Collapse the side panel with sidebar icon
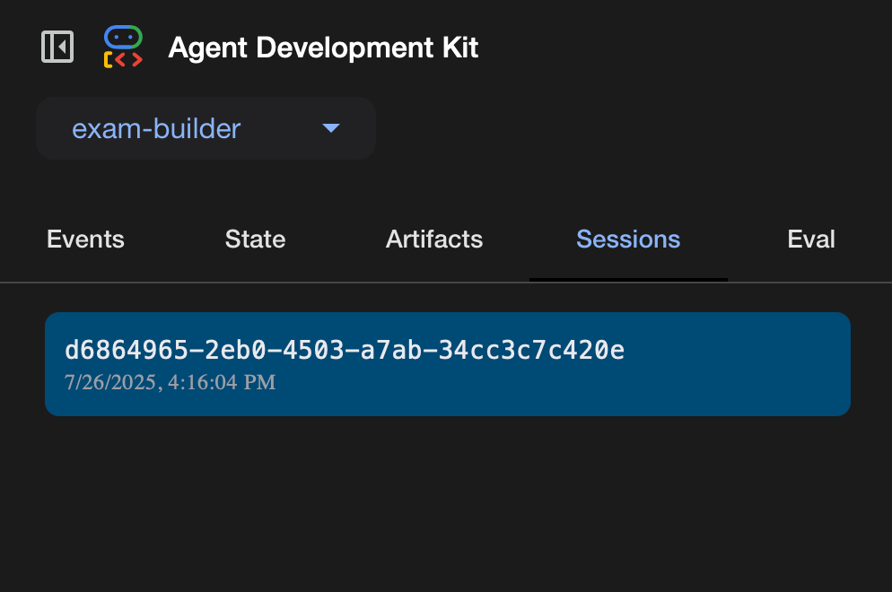 tap(57, 47)
